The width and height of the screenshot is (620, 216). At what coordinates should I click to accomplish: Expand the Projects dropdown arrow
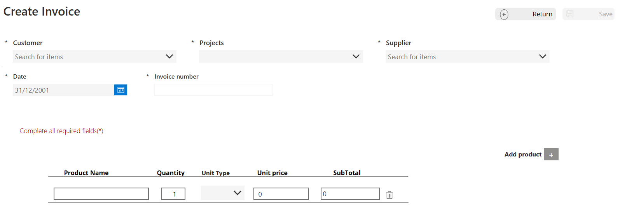tap(356, 56)
